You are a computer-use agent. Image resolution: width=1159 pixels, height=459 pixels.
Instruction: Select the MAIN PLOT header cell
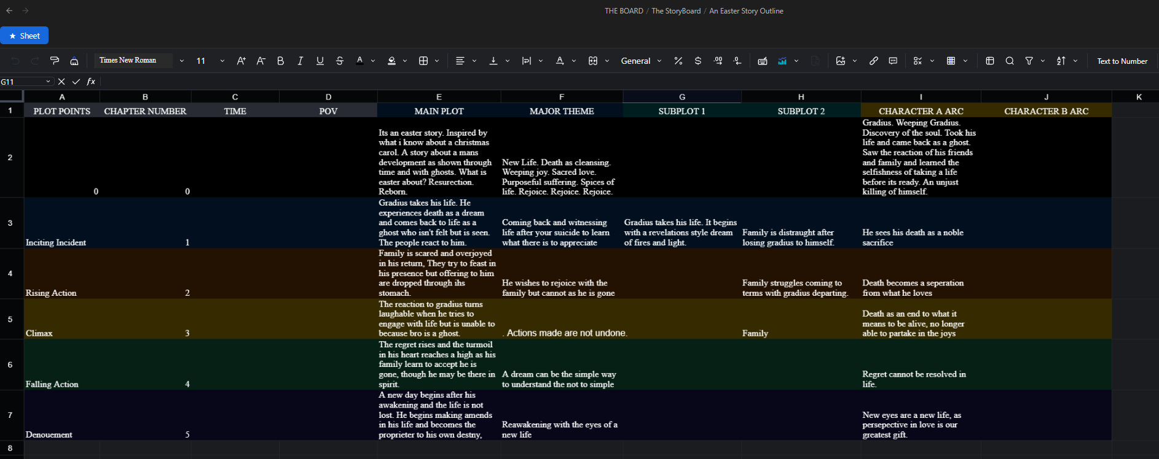click(439, 111)
